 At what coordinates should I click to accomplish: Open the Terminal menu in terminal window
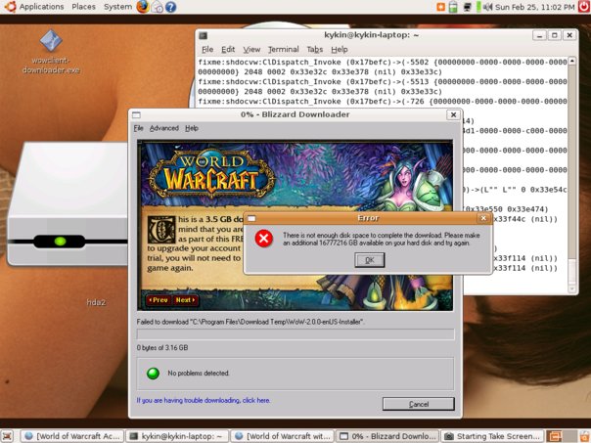[284, 49]
